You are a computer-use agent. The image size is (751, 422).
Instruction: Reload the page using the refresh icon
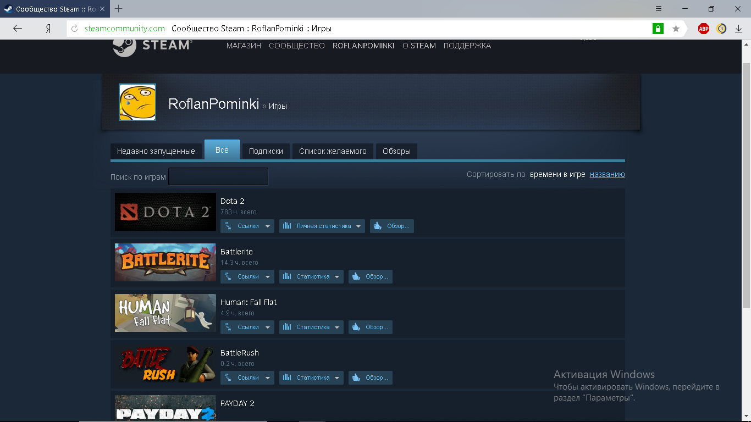pos(75,29)
